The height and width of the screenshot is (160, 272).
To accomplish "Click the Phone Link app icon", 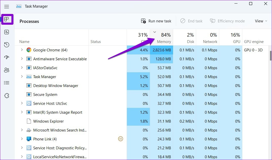I will (x=29, y=139).
